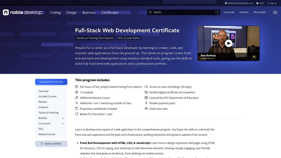This screenshot has height=158, width=281.
Task: Open the Coding menu
Action: coord(55,12)
